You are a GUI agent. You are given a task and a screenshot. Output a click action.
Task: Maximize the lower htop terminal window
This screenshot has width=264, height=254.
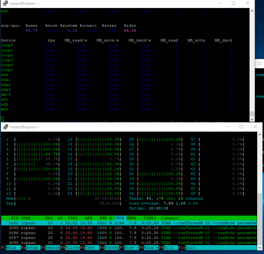(x=241, y=127)
